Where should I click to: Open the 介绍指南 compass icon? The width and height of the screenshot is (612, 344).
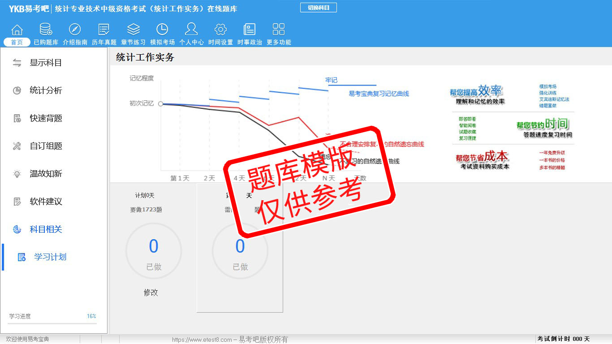click(75, 30)
